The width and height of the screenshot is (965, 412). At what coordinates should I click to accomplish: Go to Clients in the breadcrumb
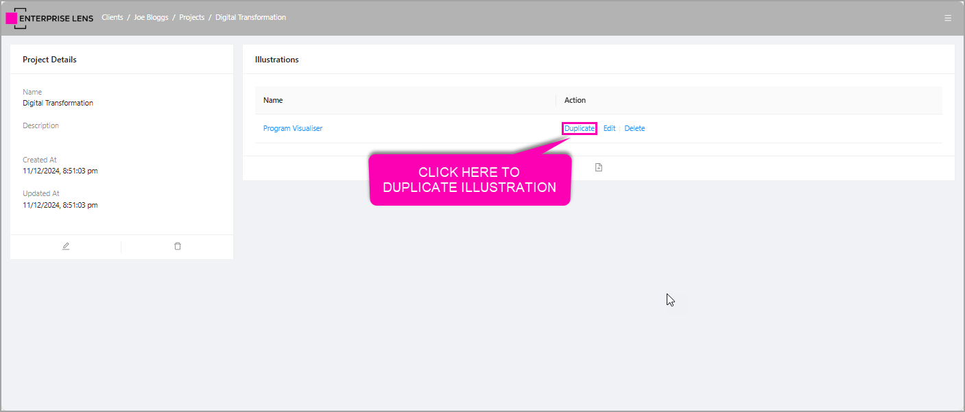pos(112,18)
